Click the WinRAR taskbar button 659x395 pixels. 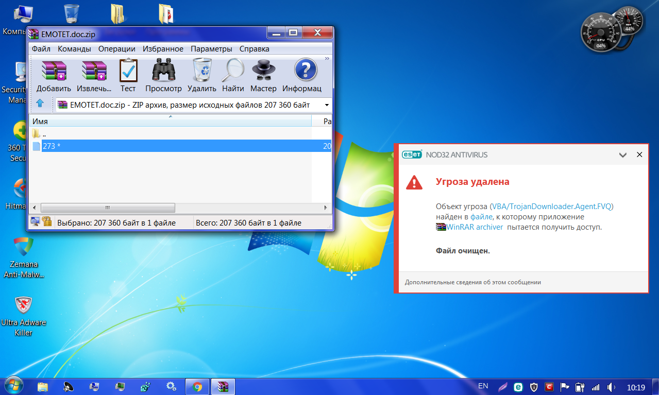tap(223, 386)
